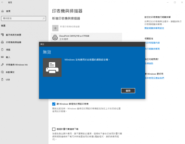Click the 自動播放 autoplay icon
This screenshot has width=185, height=144.
[2, 72]
